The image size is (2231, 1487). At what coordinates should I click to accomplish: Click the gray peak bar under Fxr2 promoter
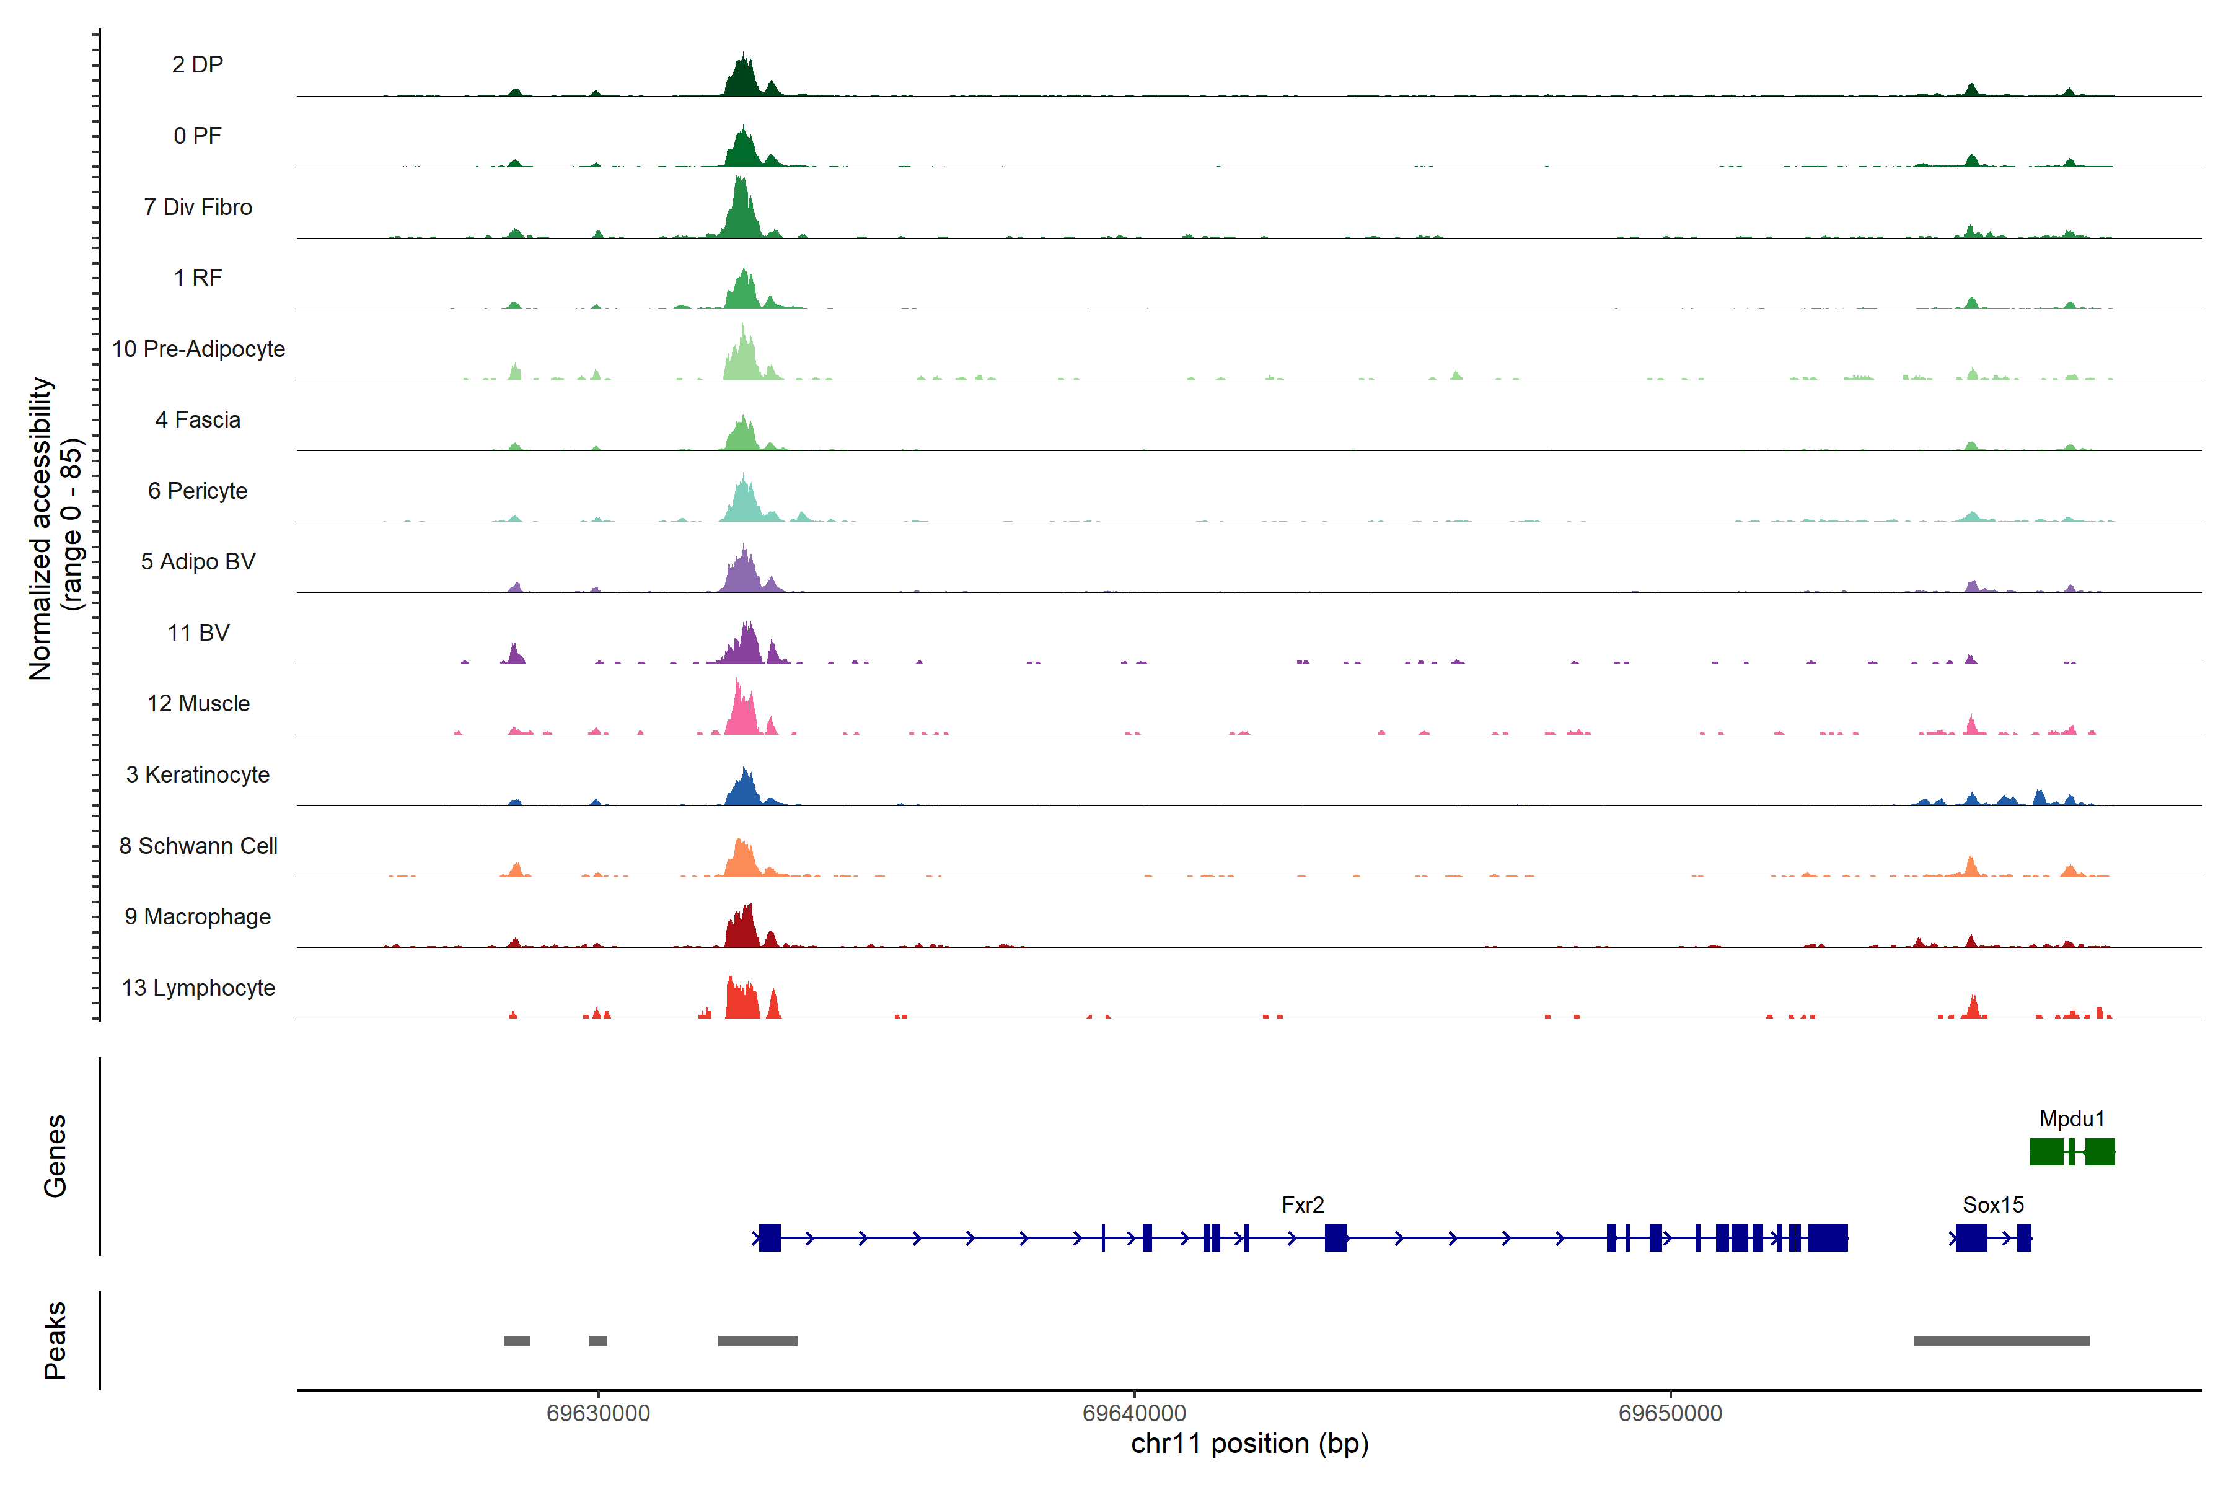[757, 1341]
